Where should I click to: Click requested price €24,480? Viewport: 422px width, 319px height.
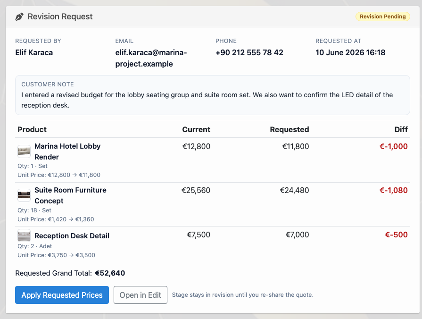pos(294,190)
